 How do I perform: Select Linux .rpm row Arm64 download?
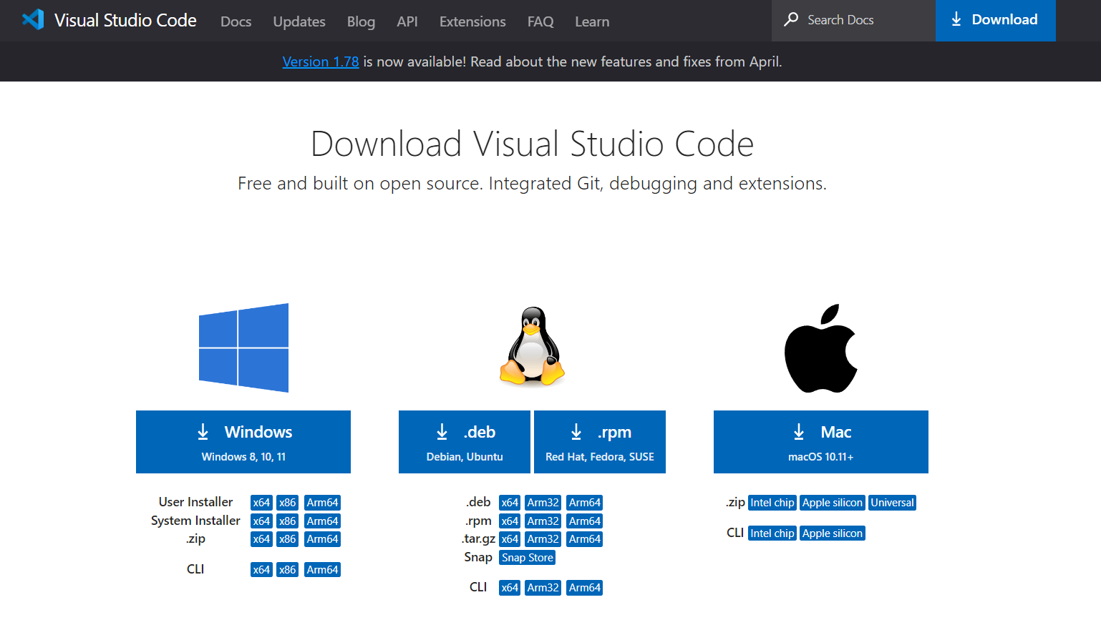585,521
